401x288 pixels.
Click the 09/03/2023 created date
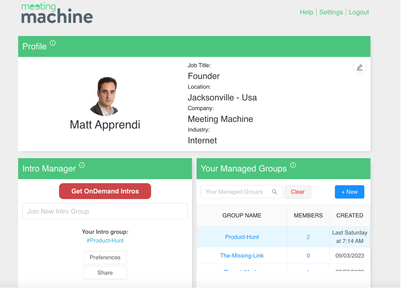coord(350,256)
